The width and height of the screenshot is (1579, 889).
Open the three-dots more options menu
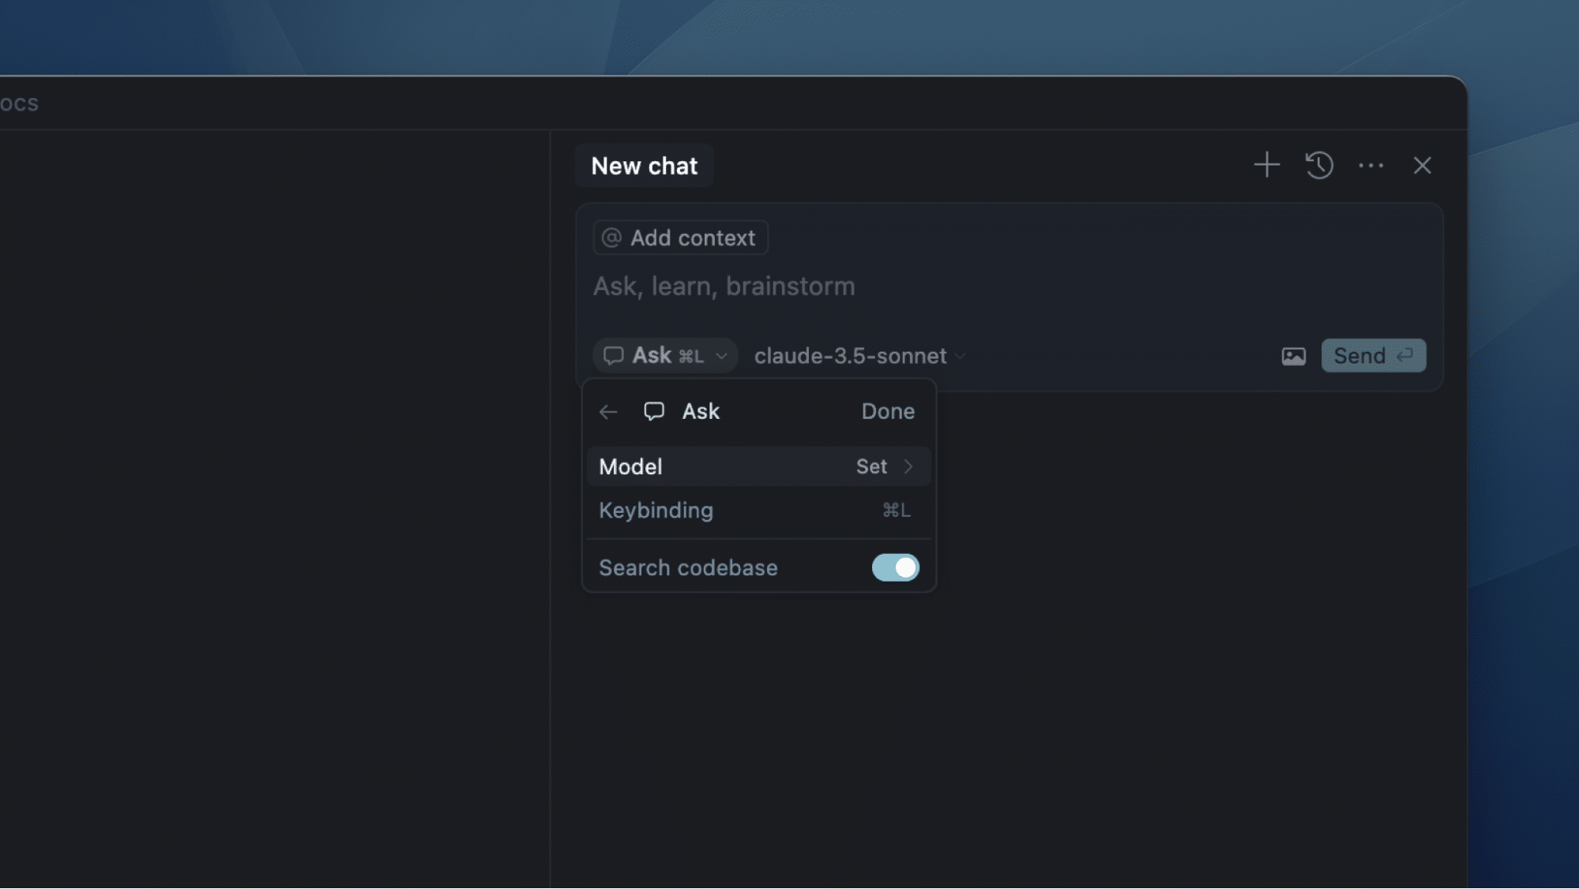pyautogui.click(x=1370, y=166)
